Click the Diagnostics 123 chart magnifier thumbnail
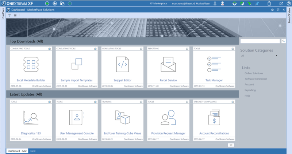The width and height of the screenshot is (292, 154). pos(31,117)
